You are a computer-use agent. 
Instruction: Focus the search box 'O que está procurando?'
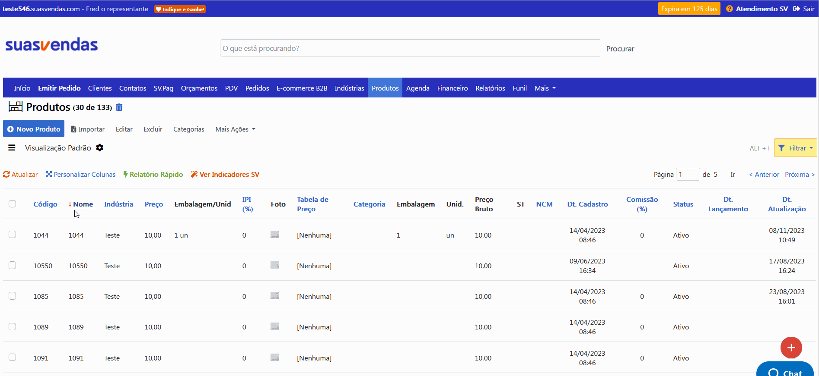410,48
